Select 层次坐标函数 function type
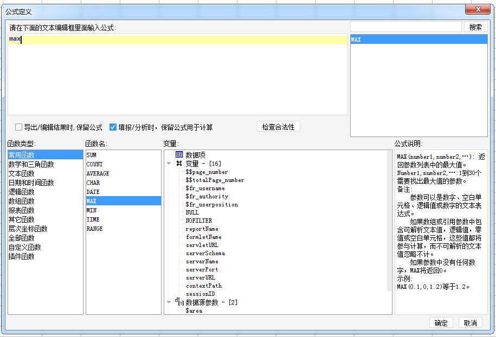496x337 pixels. [x=46, y=229]
